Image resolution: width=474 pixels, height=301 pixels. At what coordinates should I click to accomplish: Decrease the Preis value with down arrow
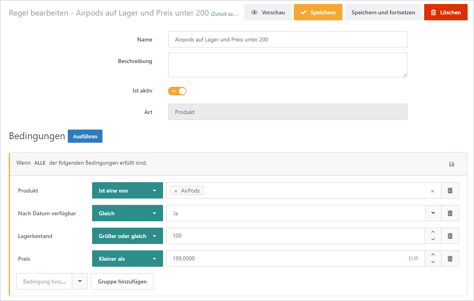coord(433,262)
